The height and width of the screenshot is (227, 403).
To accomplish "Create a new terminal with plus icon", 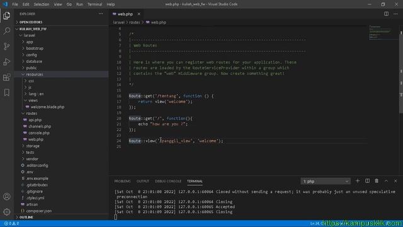I will (x=358, y=181).
